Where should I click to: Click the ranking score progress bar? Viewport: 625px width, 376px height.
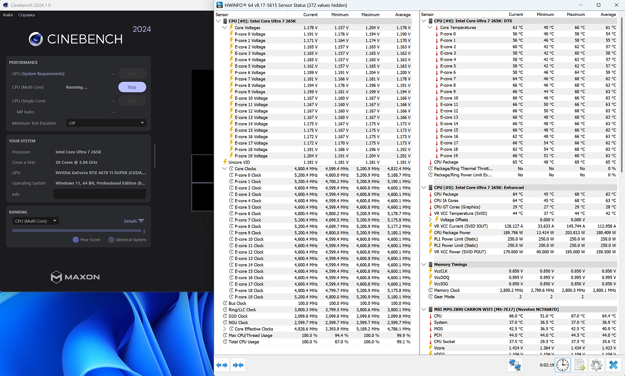click(77, 231)
